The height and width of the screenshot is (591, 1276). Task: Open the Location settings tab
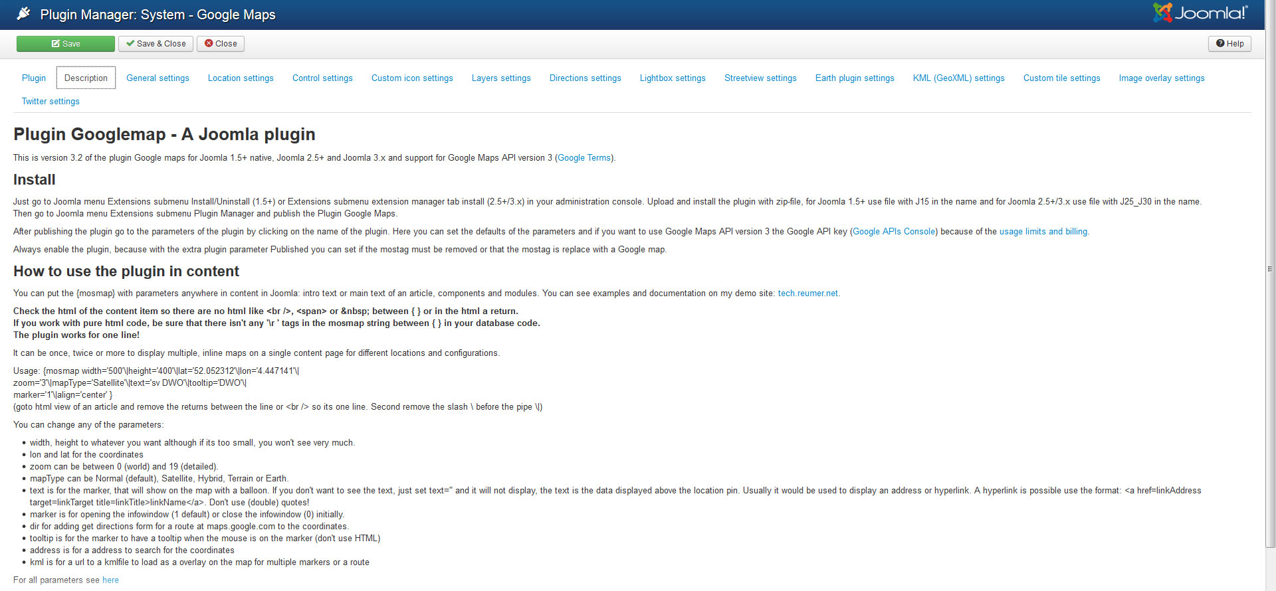coord(241,78)
